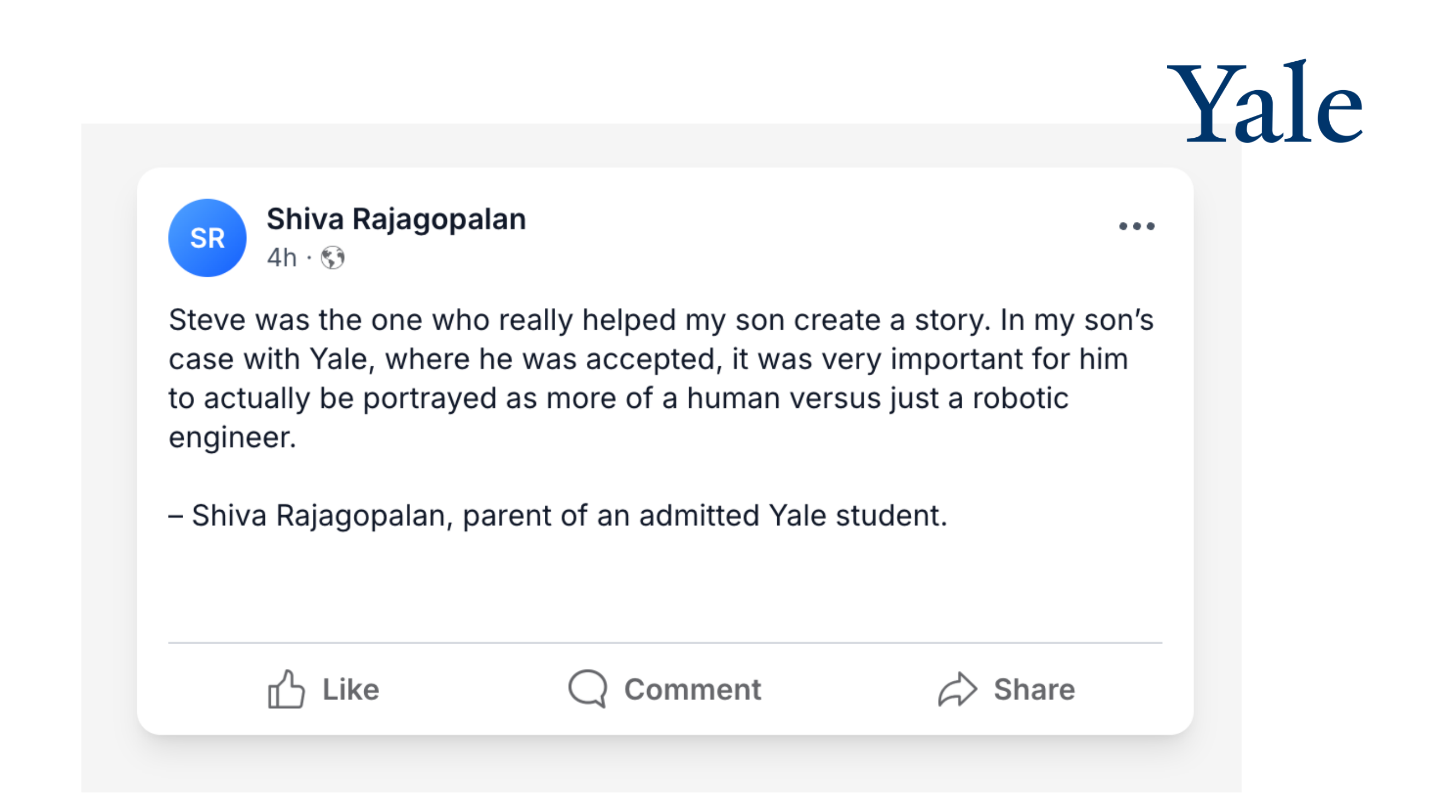Viewport: 1444px width, 812px height.
Task: Click the Share arrow icon
Action: point(957,689)
